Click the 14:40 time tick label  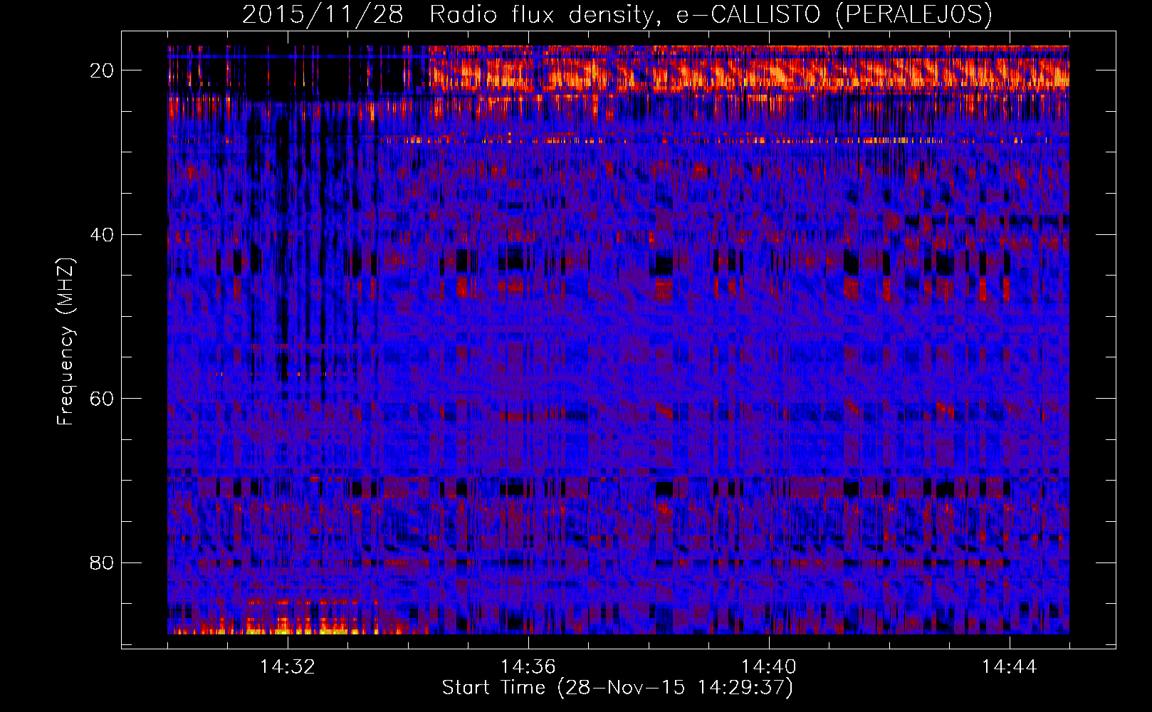[x=769, y=666]
